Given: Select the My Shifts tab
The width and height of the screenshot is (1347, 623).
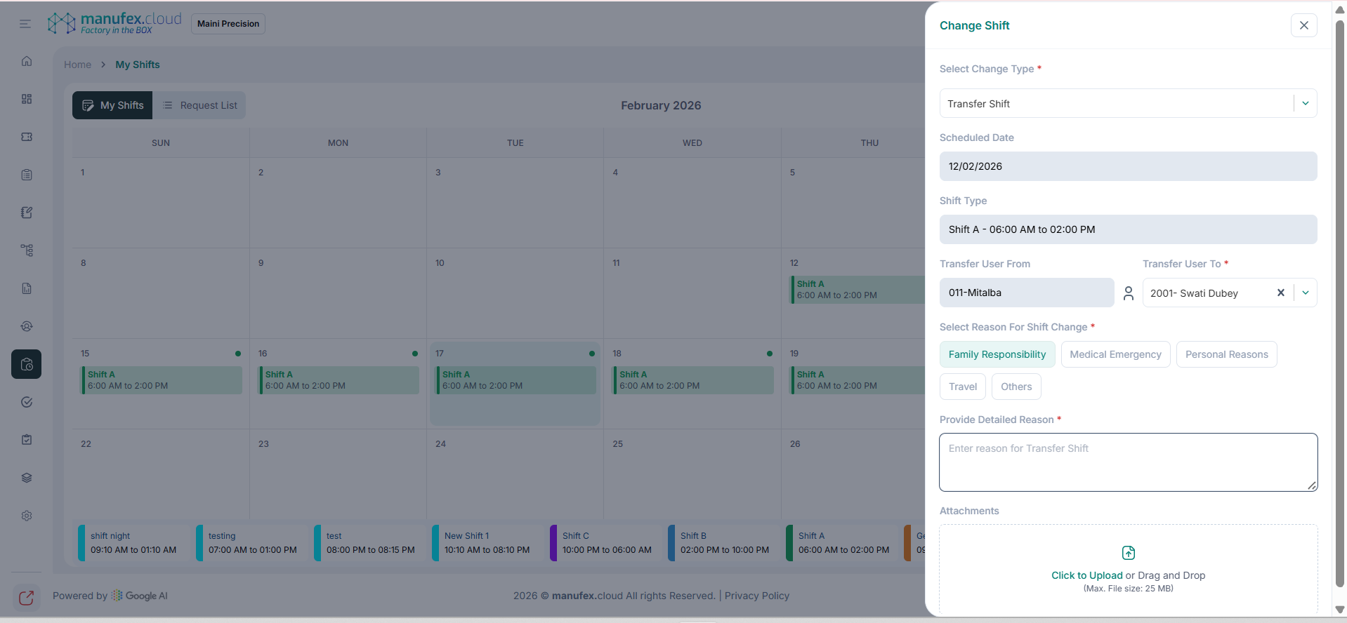Looking at the screenshot, I should pyautogui.click(x=113, y=105).
